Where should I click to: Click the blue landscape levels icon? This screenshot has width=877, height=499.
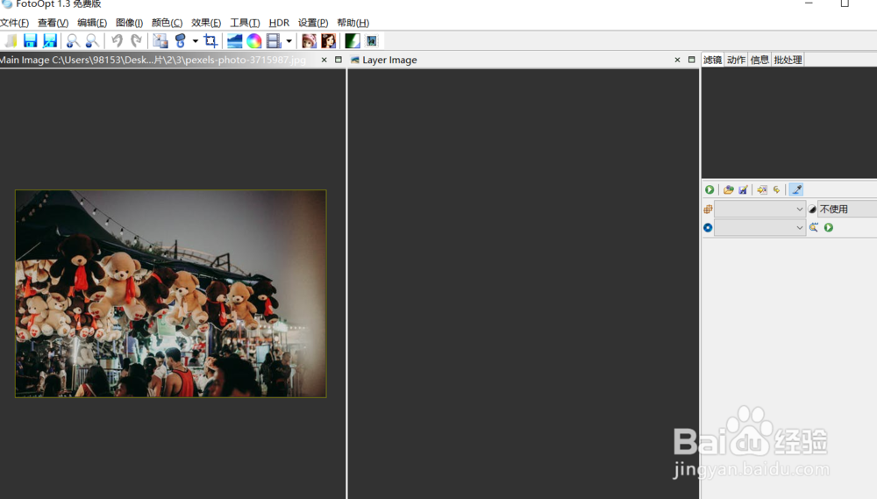pyautogui.click(x=234, y=41)
